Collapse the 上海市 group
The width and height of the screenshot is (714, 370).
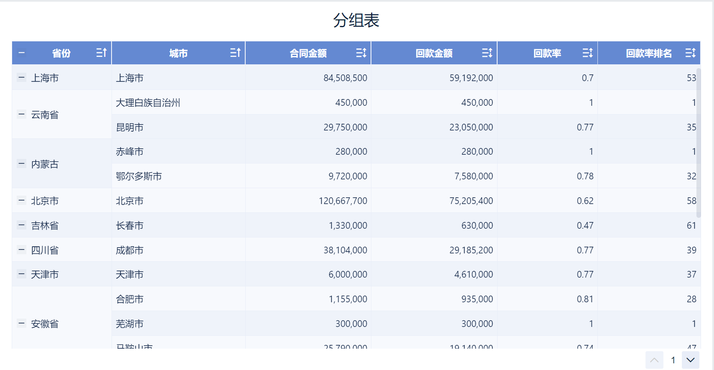click(22, 77)
